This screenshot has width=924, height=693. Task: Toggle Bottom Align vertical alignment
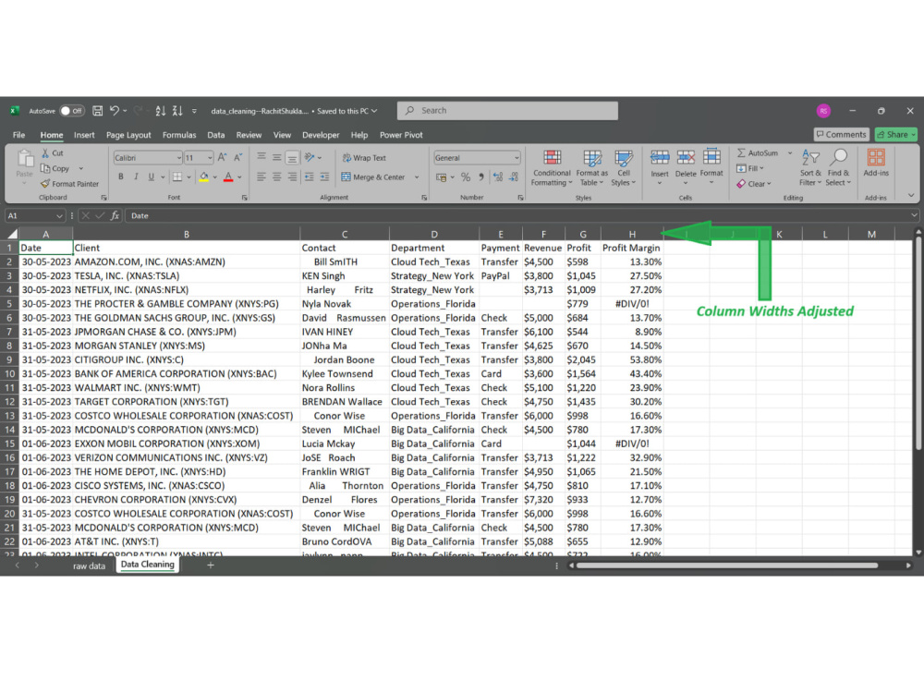pyautogui.click(x=292, y=157)
